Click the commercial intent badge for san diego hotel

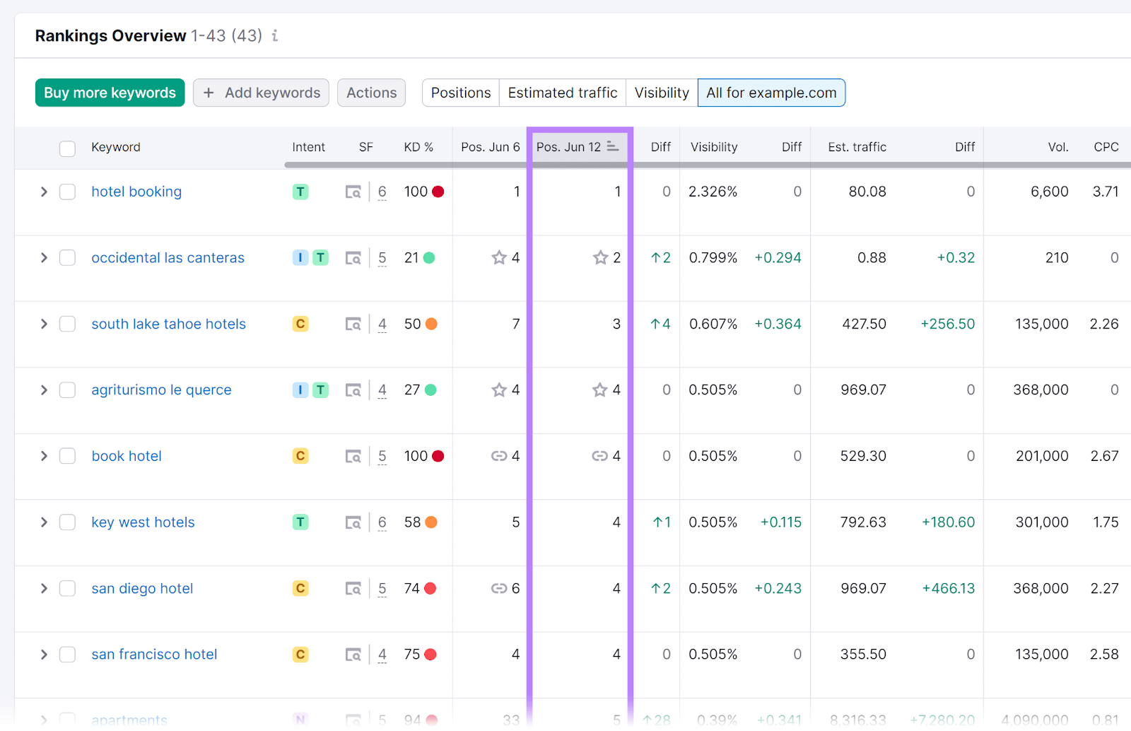(x=300, y=587)
